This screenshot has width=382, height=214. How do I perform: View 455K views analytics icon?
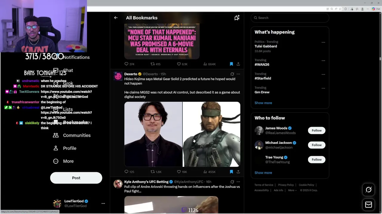tap(205, 171)
